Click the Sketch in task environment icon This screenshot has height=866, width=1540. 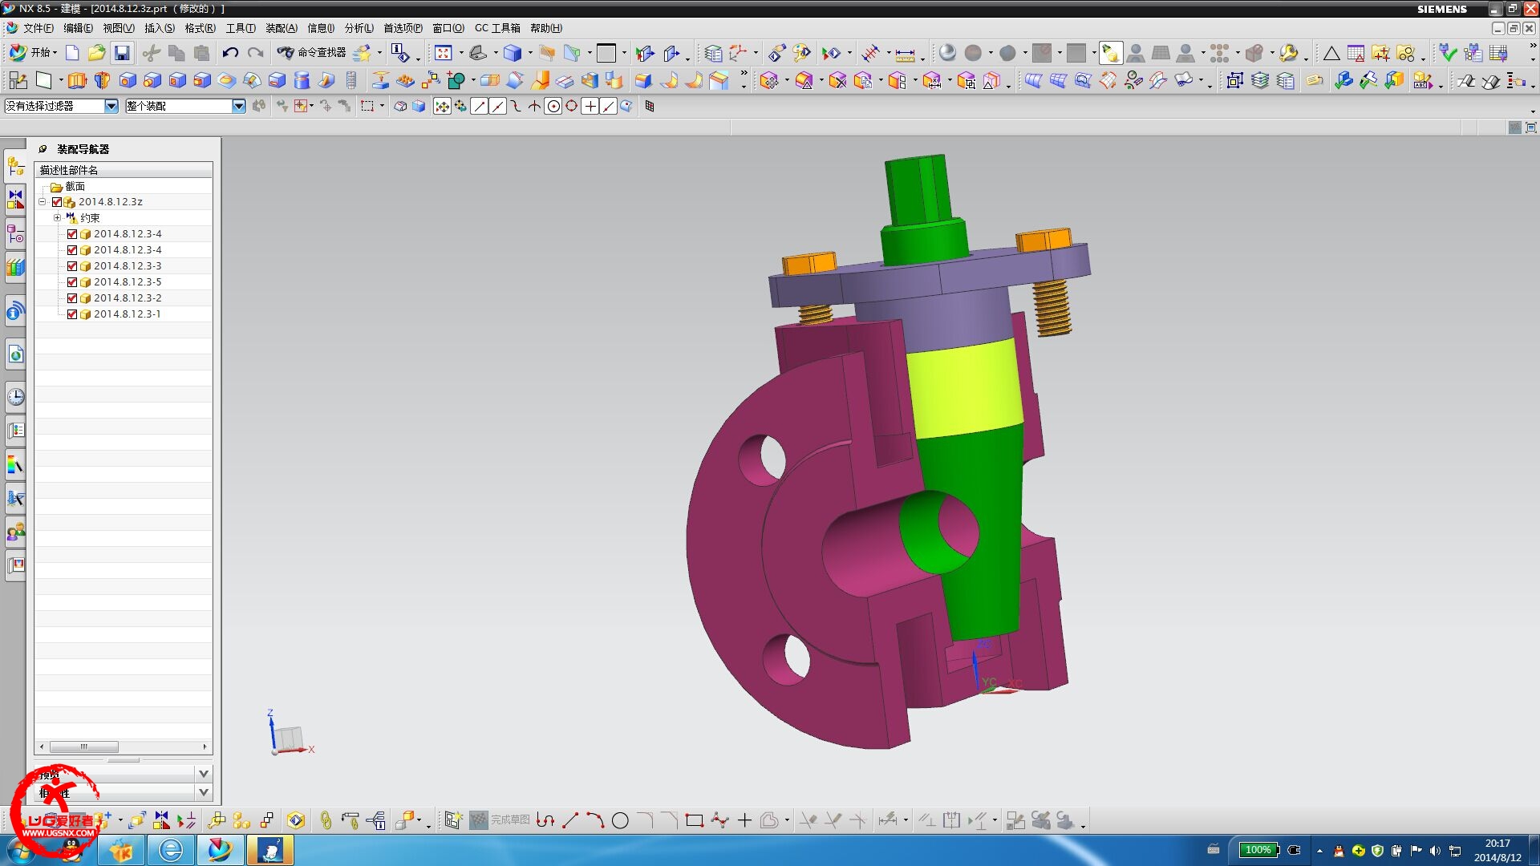(18, 80)
